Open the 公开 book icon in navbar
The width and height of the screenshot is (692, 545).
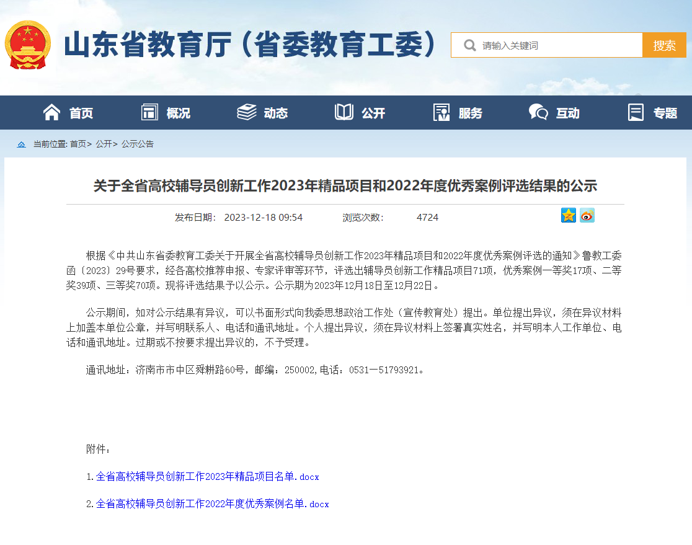click(x=344, y=112)
